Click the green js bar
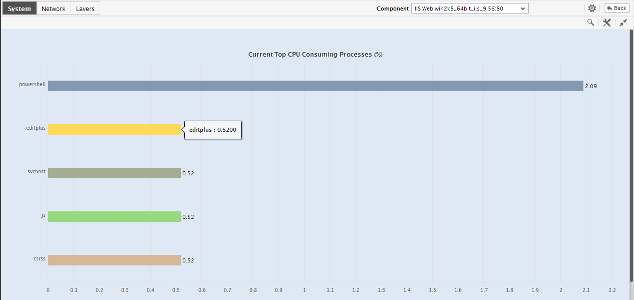The width and height of the screenshot is (634, 300). click(x=114, y=216)
